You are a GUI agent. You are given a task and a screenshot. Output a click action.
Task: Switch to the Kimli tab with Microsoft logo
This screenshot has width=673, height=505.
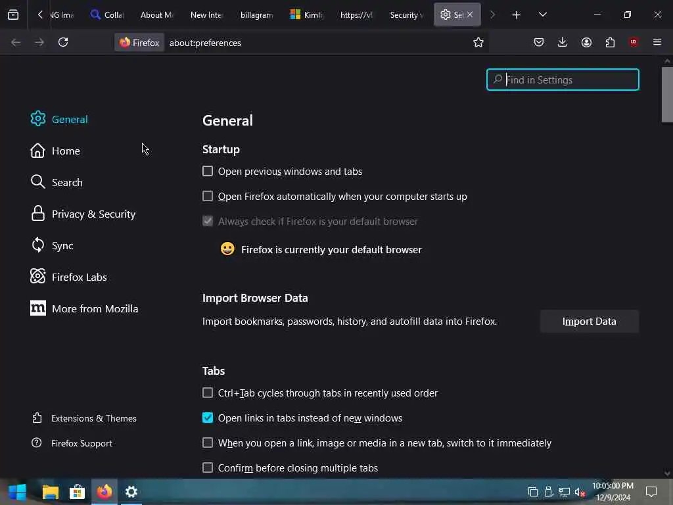click(x=307, y=14)
